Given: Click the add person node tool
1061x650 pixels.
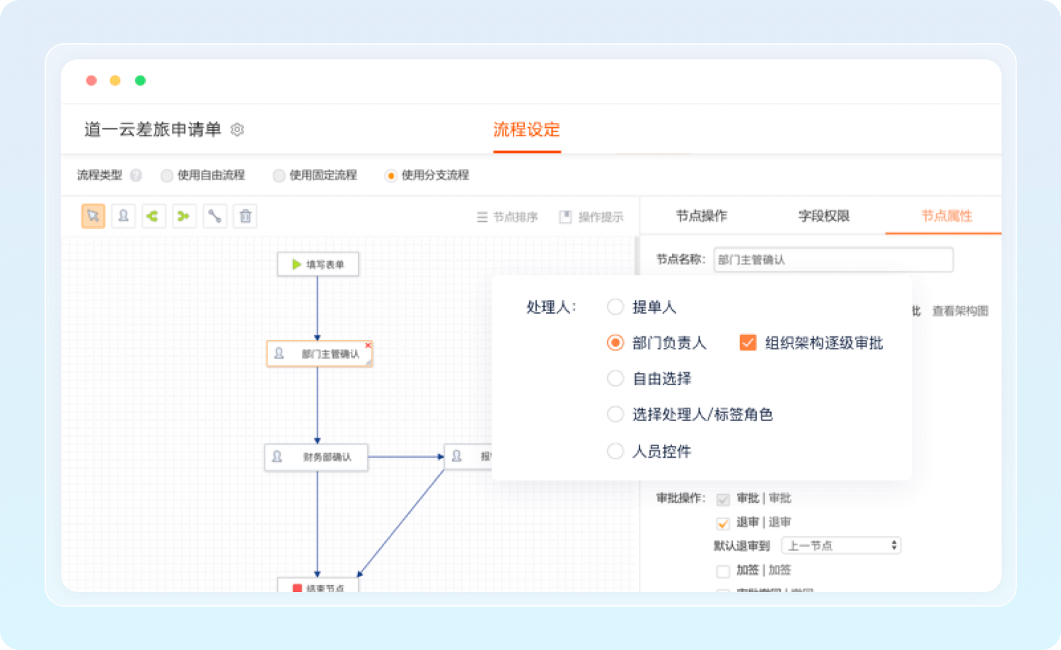Looking at the screenshot, I should click(x=123, y=216).
